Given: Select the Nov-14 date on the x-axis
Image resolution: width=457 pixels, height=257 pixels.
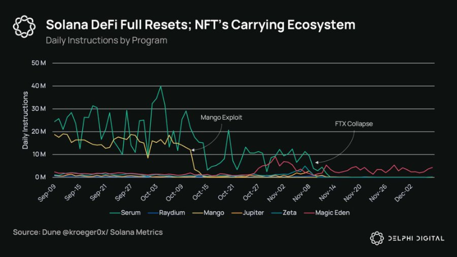Looking at the screenshot, I should 327,192.
